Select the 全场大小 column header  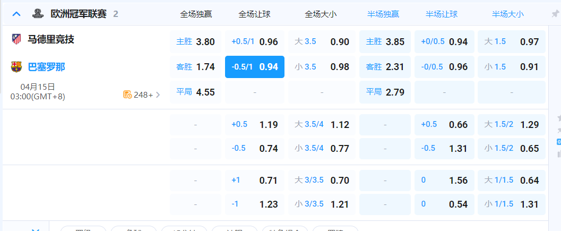click(321, 14)
